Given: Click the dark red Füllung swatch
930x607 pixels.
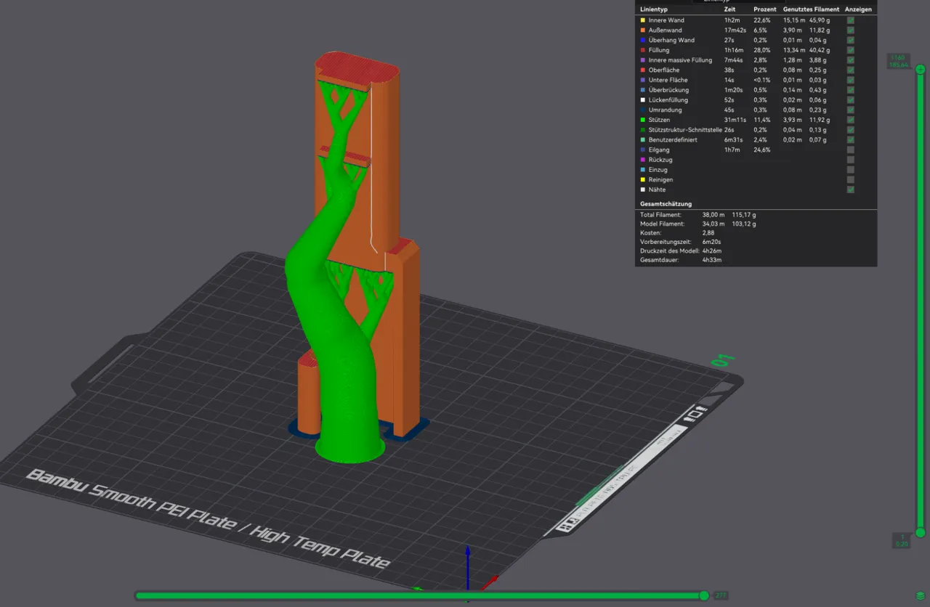Looking at the screenshot, I should [x=642, y=50].
